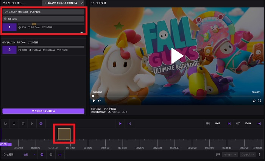The image size is (265, 161).
Task: Seek video via the progress bar handle
Action: (93, 96)
